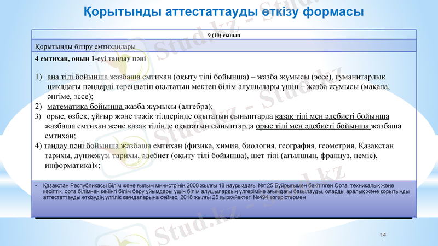Image resolution: width=438 pixels, height=246 pixels.
Task: Click the list number '1)'
Action: tap(38, 77)
